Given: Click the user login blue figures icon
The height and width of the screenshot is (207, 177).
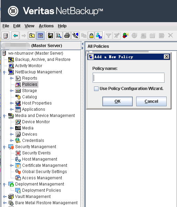Looking at the screenshot, I should pyautogui.click(x=99, y=36).
